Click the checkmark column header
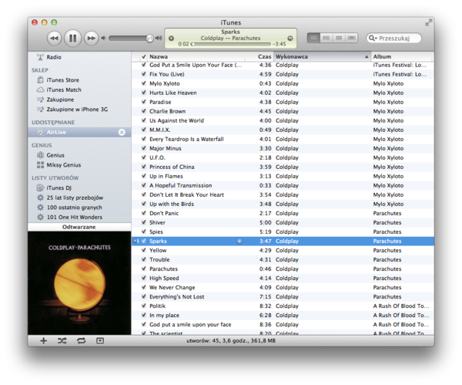The height and width of the screenshot is (385, 462). (x=143, y=56)
